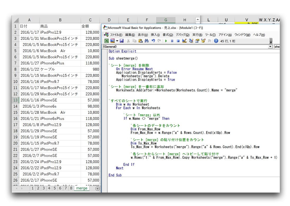Click the Excel sheet scroll-up arrow
290x206 pixels.
coord(198,19)
